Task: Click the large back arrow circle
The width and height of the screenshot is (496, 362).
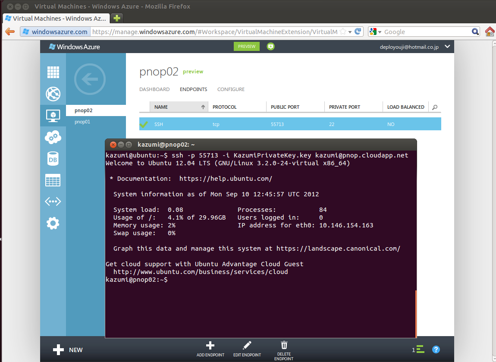Action: tap(90, 79)
